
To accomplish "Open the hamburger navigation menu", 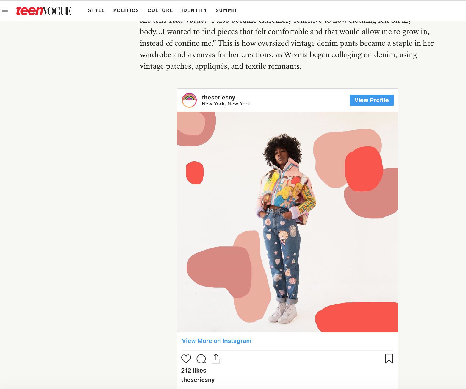I will click(x=5, y=11).
